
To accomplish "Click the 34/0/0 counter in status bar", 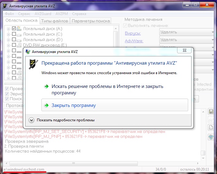I will pyautogui.click(x=161, y=169).
